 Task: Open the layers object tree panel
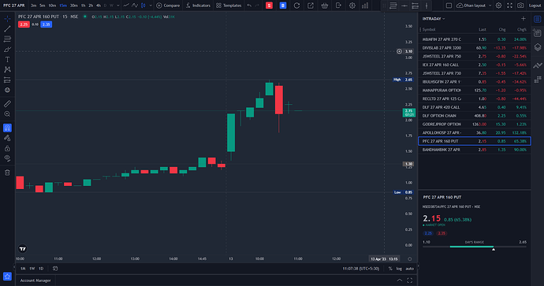click(538, 47)
